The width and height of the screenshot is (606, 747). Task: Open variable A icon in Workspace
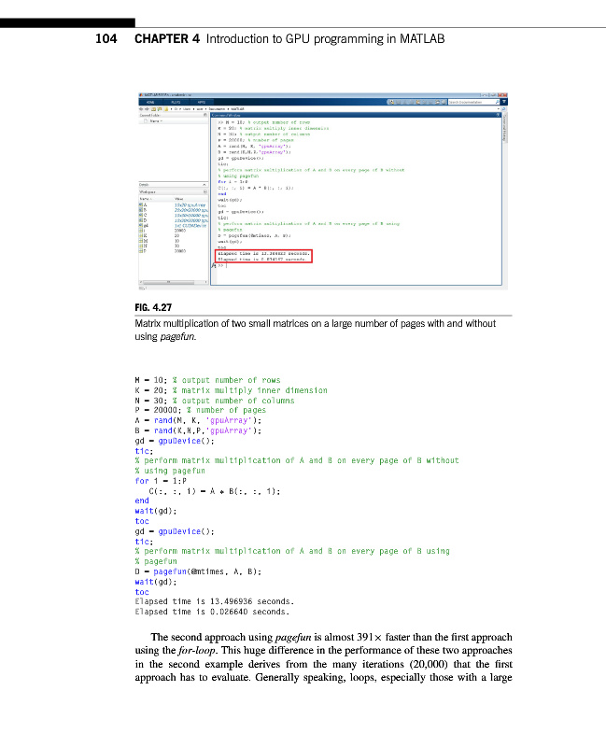pos(141,204)
